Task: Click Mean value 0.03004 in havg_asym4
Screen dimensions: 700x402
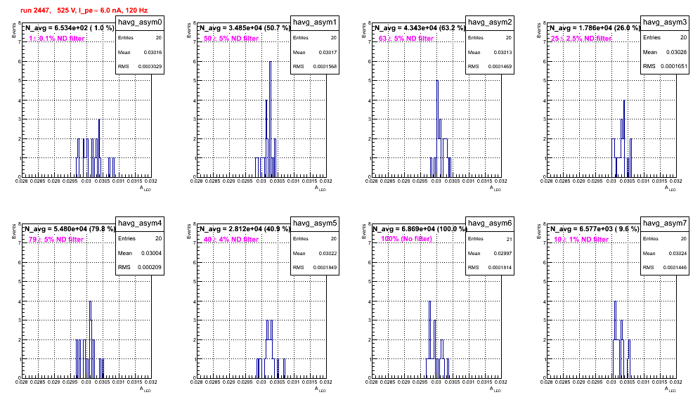Action: (151, 253)
